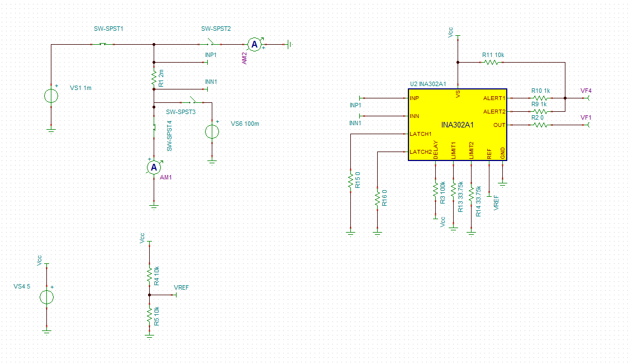Screen dimensions: 628x364
Task: Click the VS4 5 voltage source
Action: point(46,297)
